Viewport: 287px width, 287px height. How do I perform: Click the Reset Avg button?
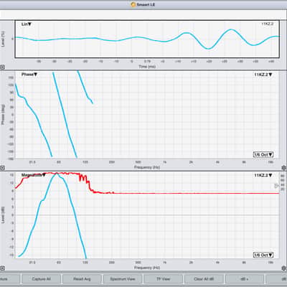tap(82, 279)
